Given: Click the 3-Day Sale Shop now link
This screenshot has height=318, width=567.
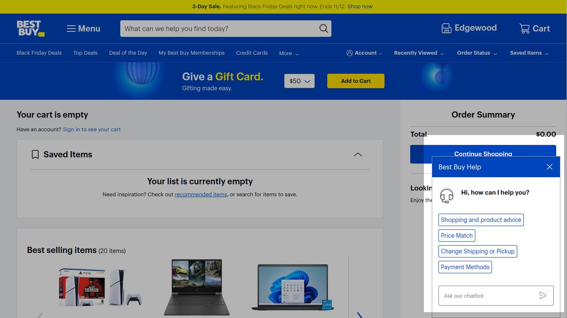Looking at the screenshot, I should [x=360, y=7].
